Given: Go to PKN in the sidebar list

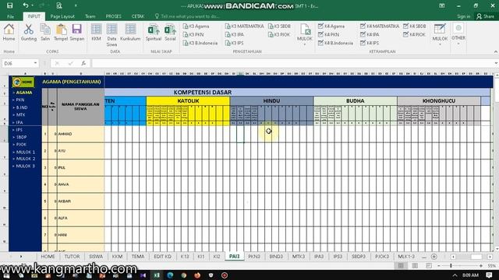Looking at the screenshot, I should click(19, 100).
